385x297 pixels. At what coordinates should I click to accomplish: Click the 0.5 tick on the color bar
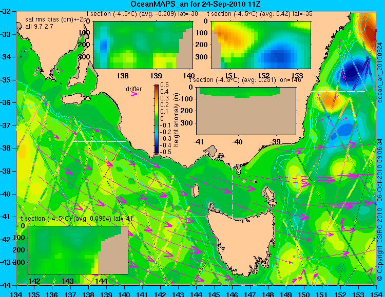tap(164, 85)
